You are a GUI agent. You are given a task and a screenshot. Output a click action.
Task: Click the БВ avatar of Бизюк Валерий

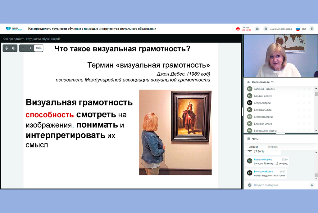coord(249,117)
